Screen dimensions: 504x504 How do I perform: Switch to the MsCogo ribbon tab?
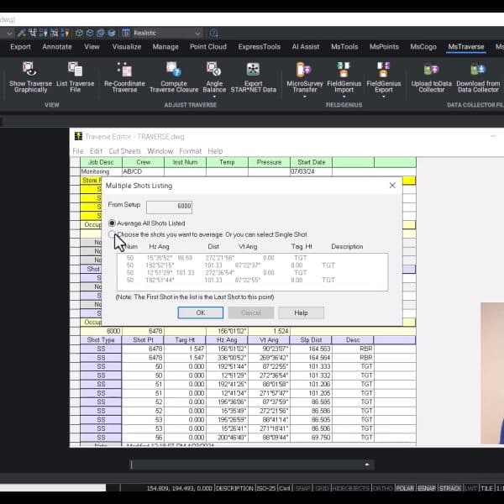[425, 47]
